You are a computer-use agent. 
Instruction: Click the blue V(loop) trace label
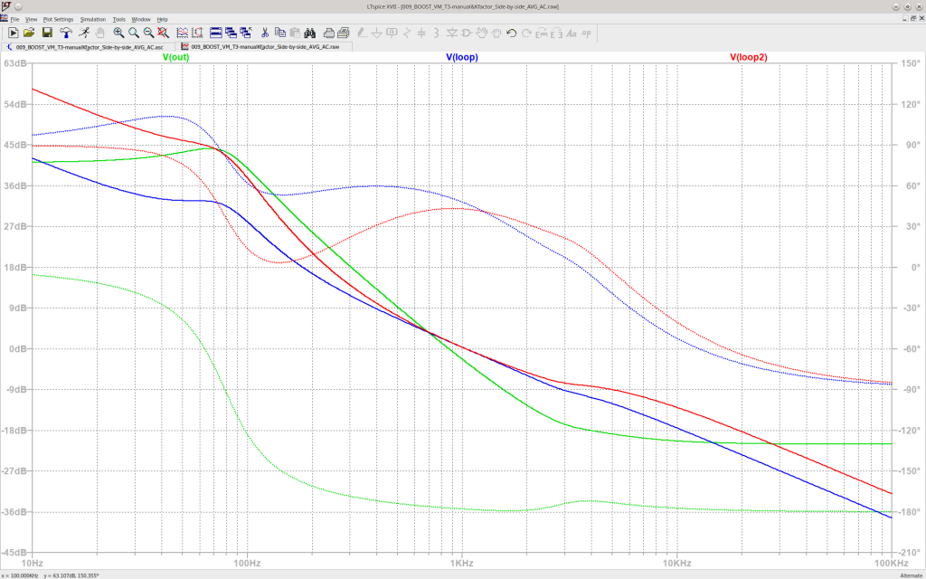pos(462,57)
